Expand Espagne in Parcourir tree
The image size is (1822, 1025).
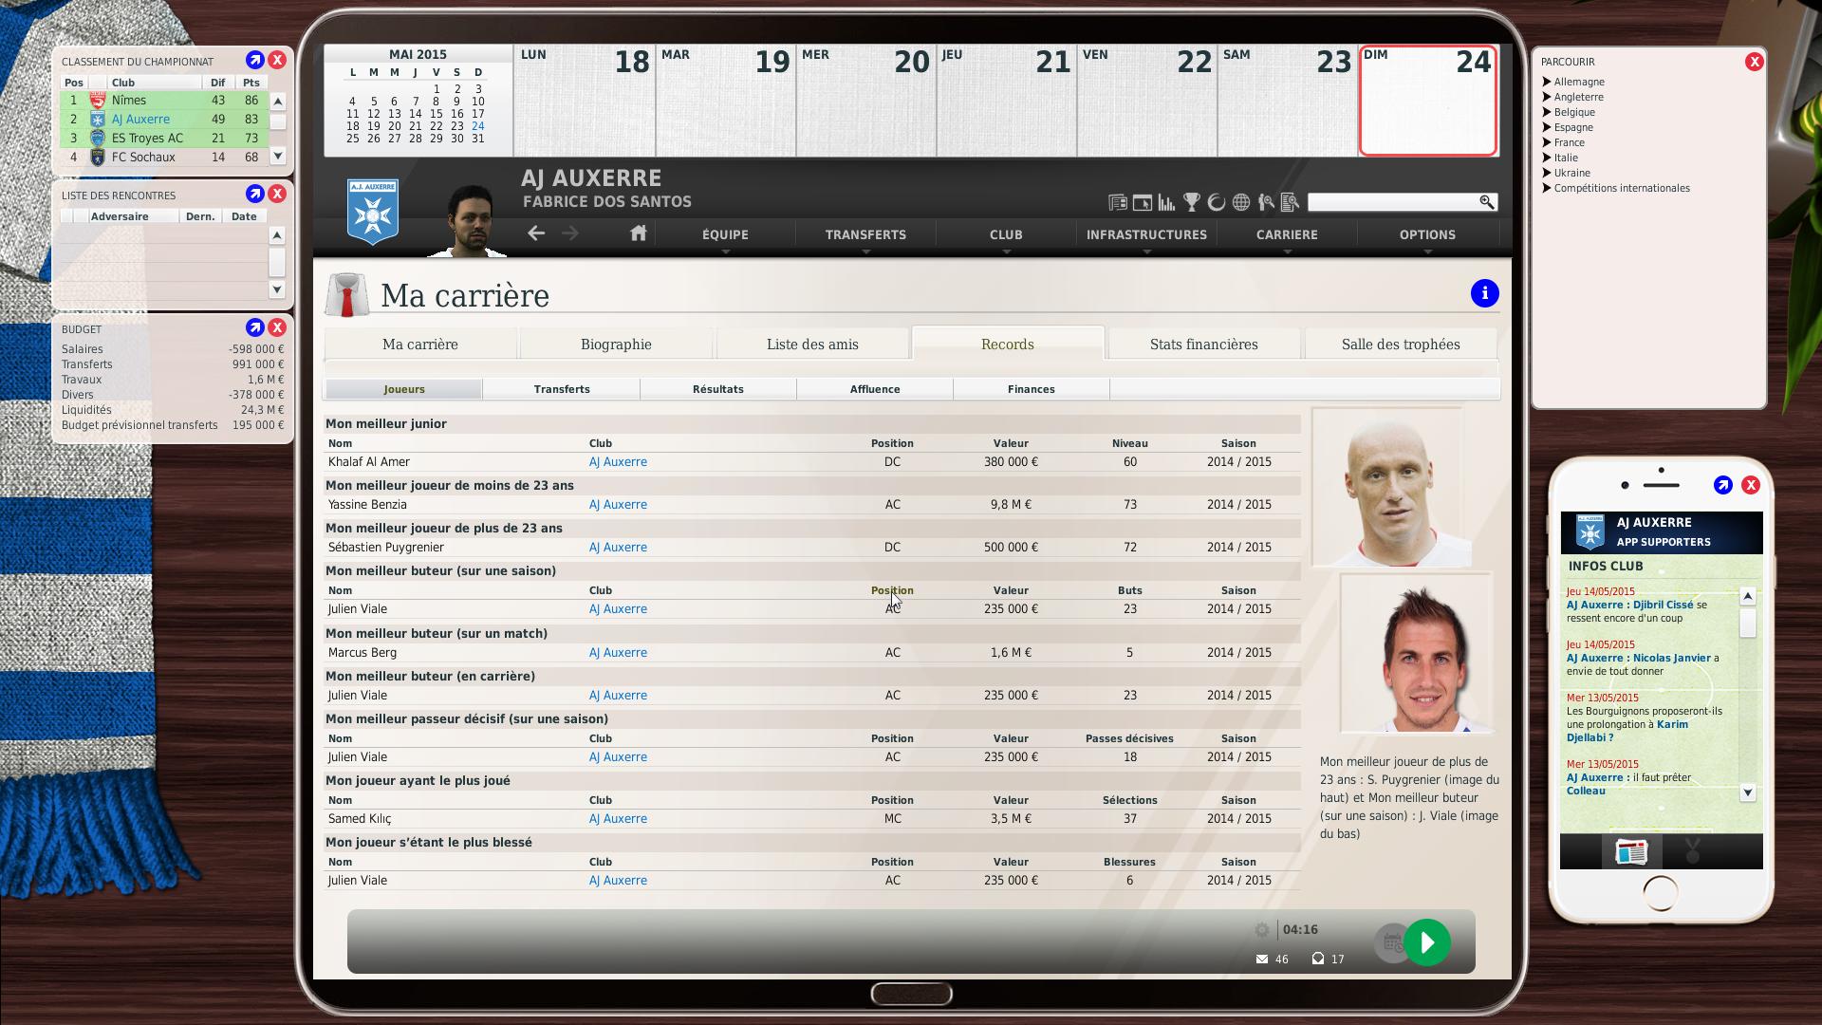[1547, 127]
